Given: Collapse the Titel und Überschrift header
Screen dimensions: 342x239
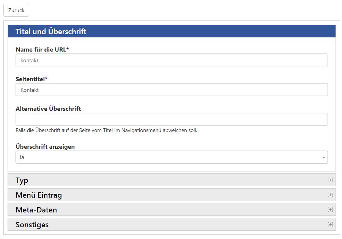Looking at the screenshot, I should pos(172,31).
